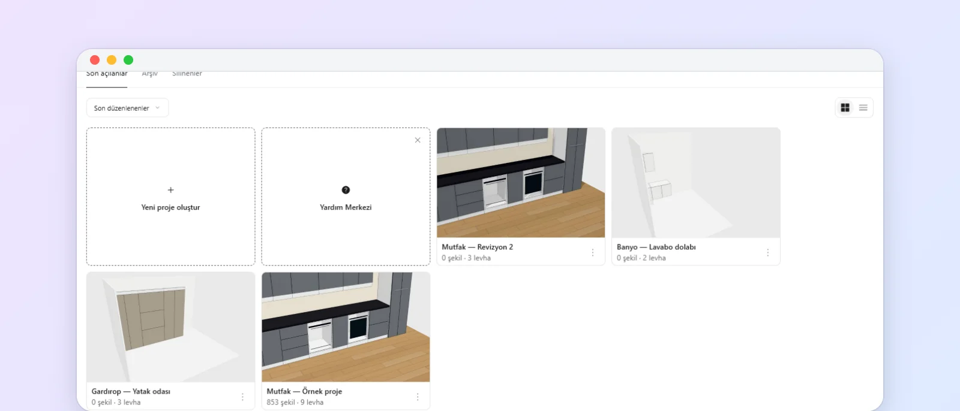Open options menu for Gardırop — Yatak odası

[x=242, y=397]
